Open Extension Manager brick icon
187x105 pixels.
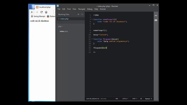(x=156, y=20)
